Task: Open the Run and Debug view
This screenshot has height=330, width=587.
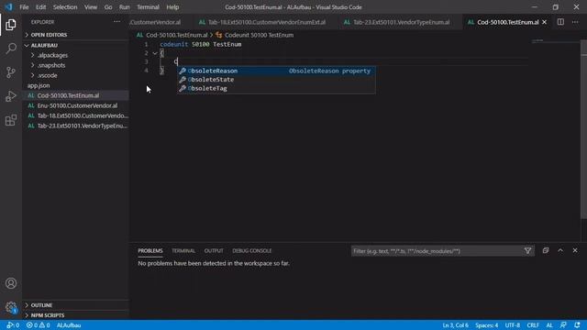Action: click(11, 96)
